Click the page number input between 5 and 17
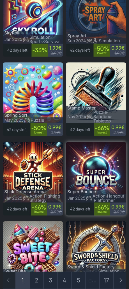Viewport: 129px width, 289px height. point(92,280)
